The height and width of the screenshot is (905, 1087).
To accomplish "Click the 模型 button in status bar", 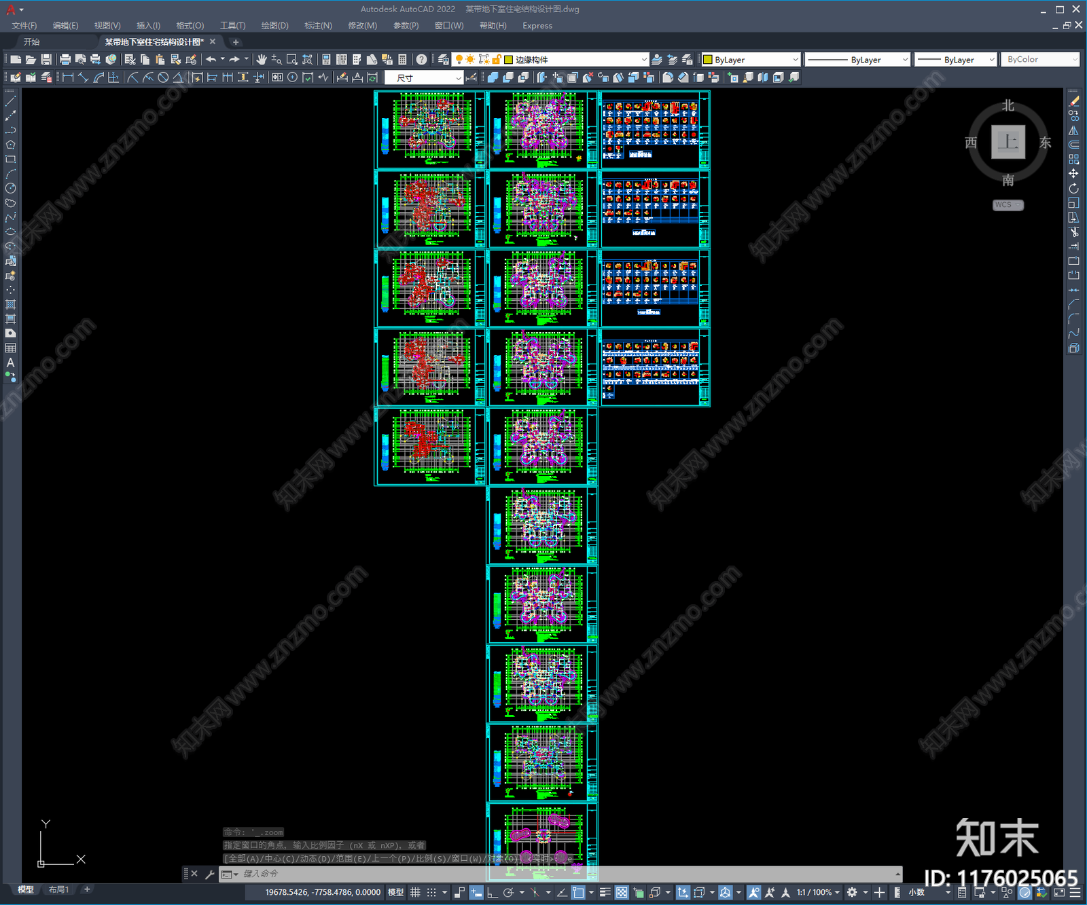I will (x=395, y=892).
